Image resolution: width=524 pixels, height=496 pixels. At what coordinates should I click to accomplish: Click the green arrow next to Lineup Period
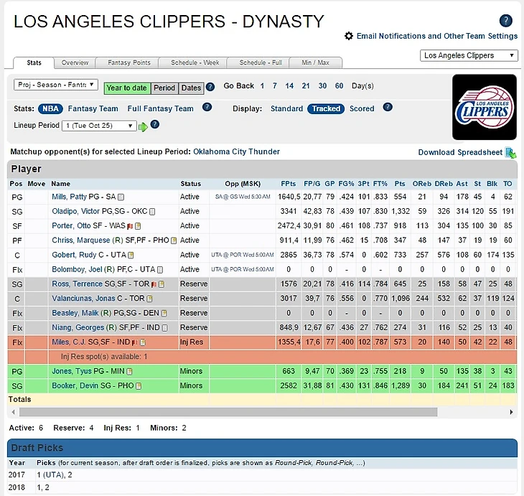click(143, 126)
